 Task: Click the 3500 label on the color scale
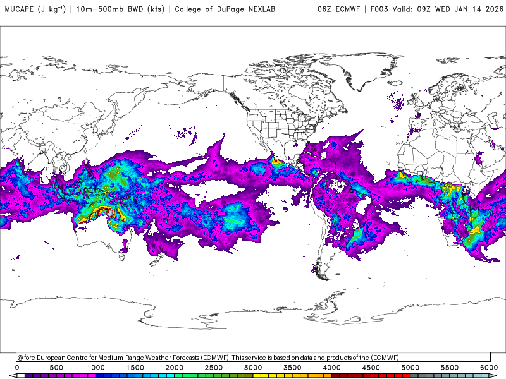coord(292,368)
